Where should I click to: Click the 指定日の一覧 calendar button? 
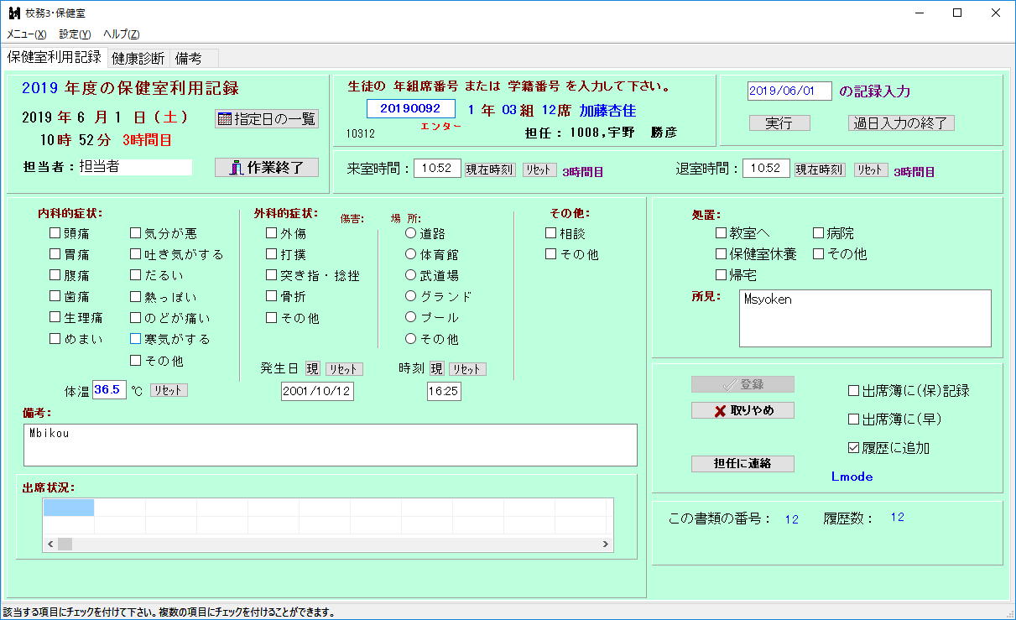tap(267, 118)
